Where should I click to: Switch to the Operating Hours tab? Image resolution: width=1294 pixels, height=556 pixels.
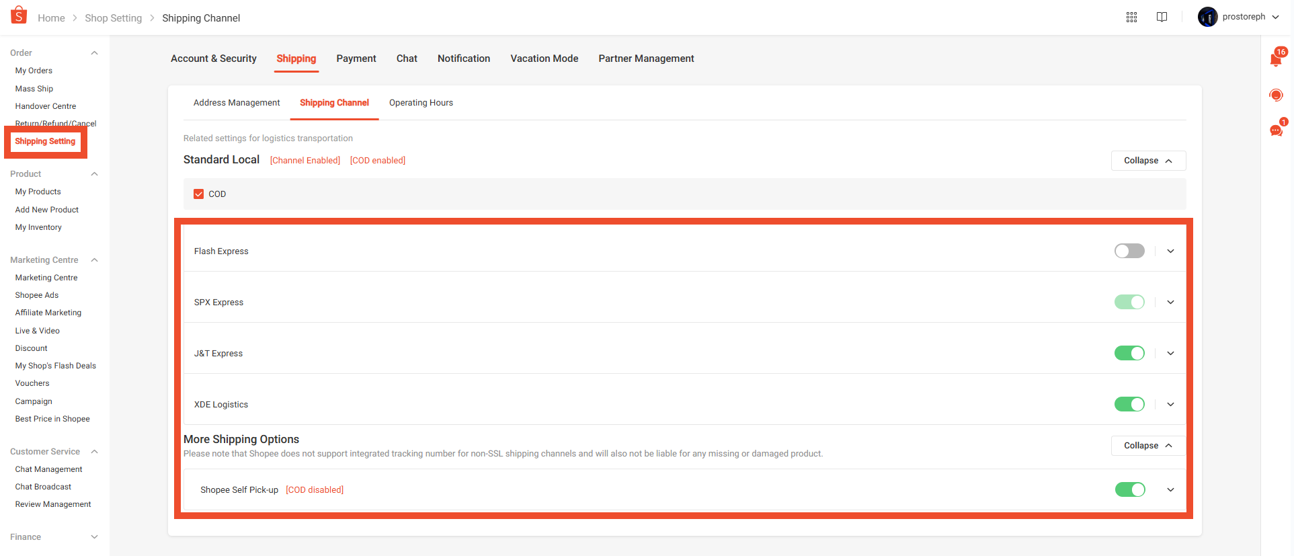point(421,103)
